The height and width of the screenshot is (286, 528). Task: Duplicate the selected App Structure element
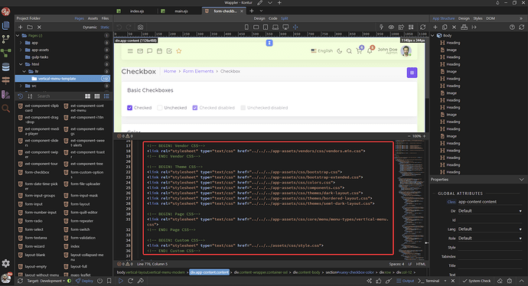(x=445, y=27)
